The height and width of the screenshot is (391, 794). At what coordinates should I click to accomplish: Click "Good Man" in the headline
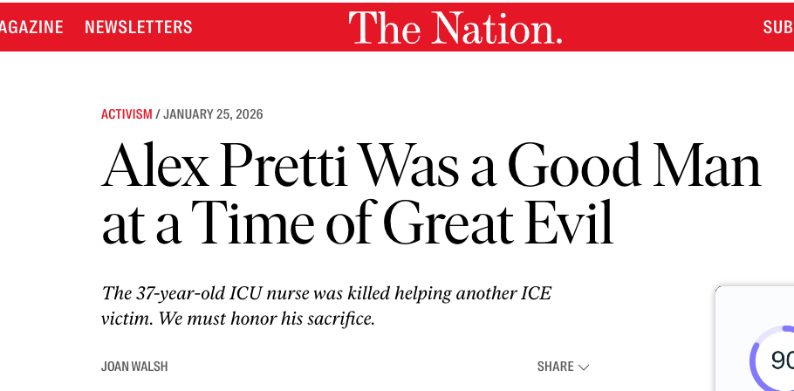tap(633, 166)
